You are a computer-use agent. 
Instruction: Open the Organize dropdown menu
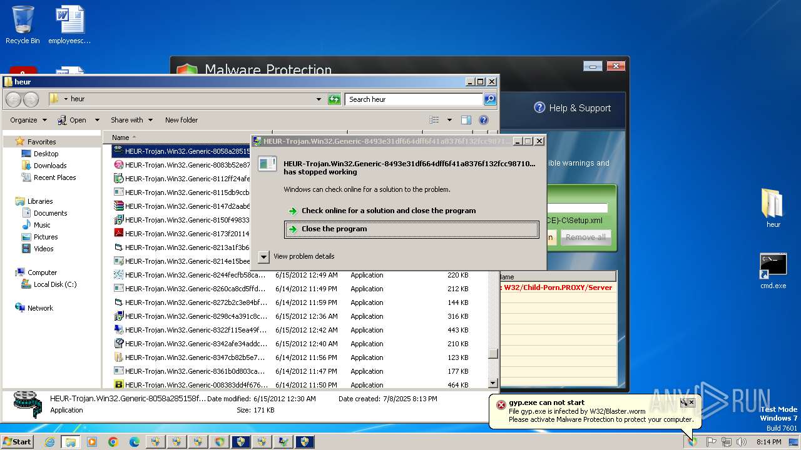(x=28, y=120)
